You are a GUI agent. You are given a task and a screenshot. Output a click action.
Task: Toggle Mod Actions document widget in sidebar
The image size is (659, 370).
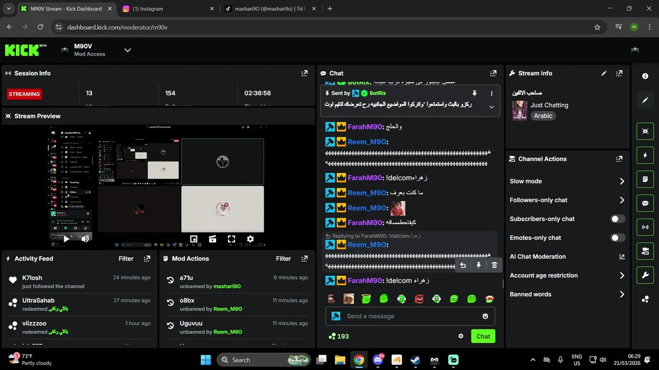[x=645, y=179]
